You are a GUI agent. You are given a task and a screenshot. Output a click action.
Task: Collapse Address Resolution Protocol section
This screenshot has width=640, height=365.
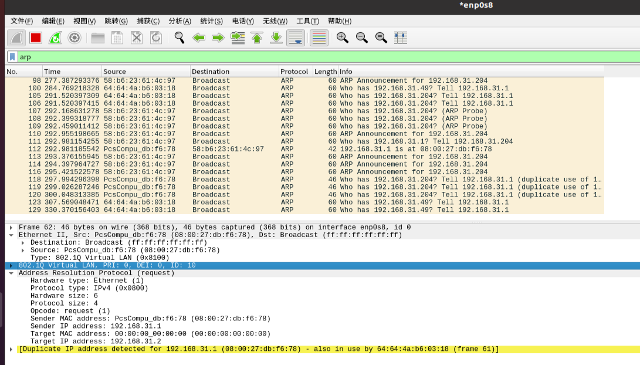point(11,273)
